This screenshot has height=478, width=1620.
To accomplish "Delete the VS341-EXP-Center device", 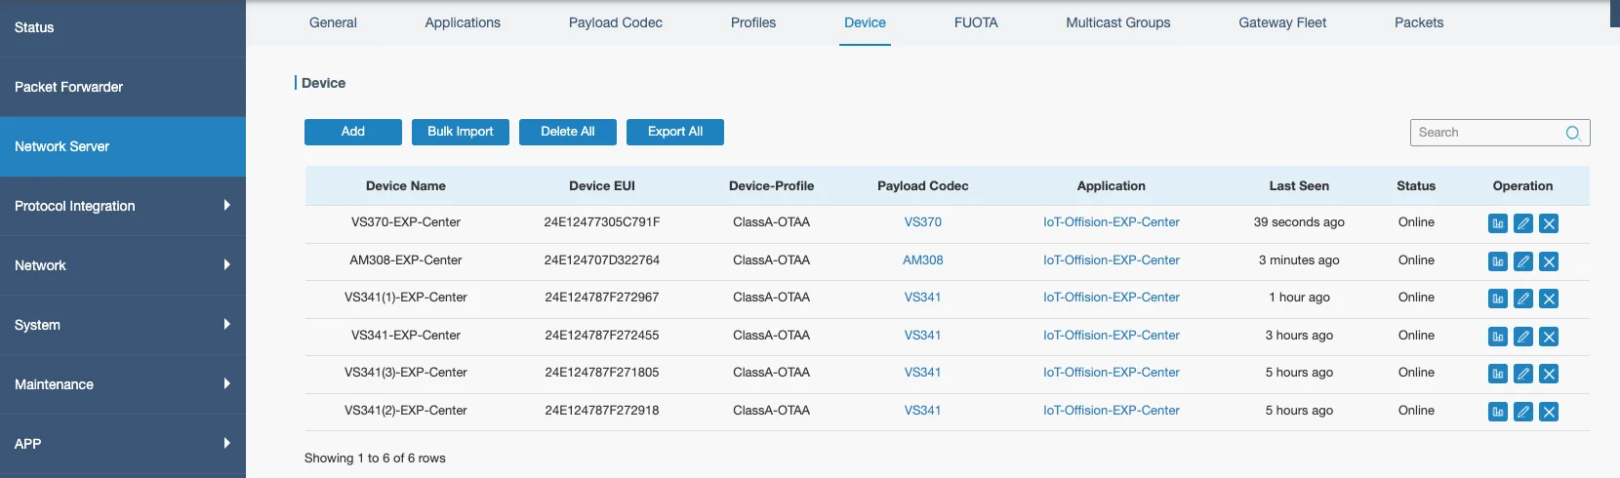I will click(x=1548, y=337).
